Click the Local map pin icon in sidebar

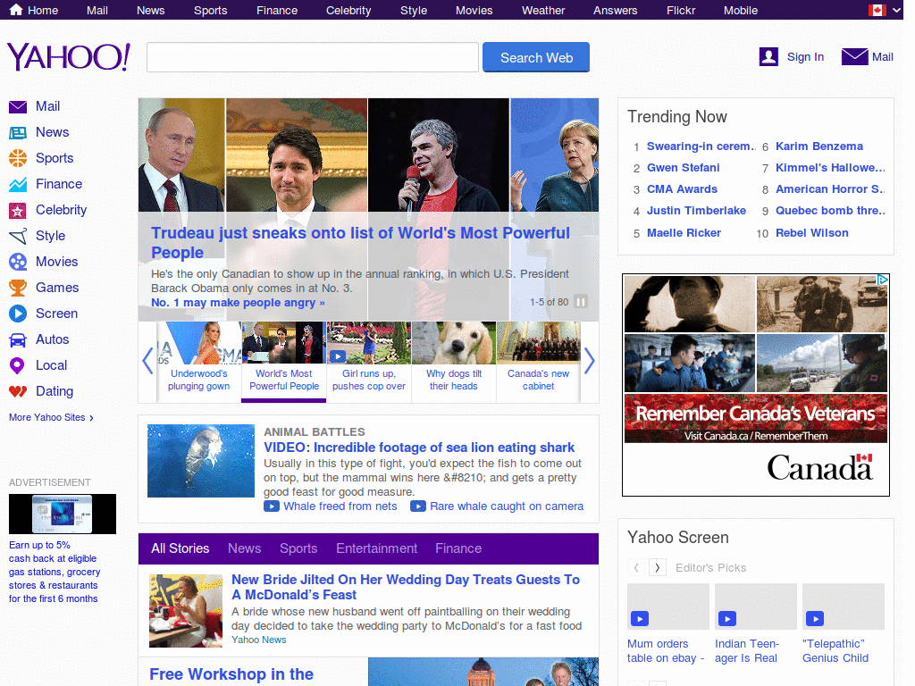point(18,365)
